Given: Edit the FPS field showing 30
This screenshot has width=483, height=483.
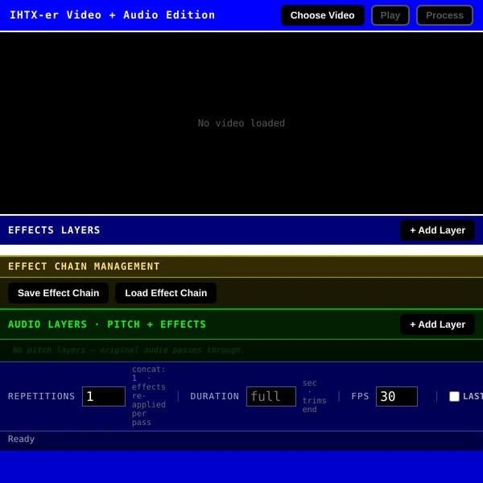Looking at the screenshot, I should (x=397, y=396).
